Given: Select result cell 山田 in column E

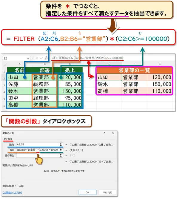Looking at the screenshot, I should click(x=109, y=77).
